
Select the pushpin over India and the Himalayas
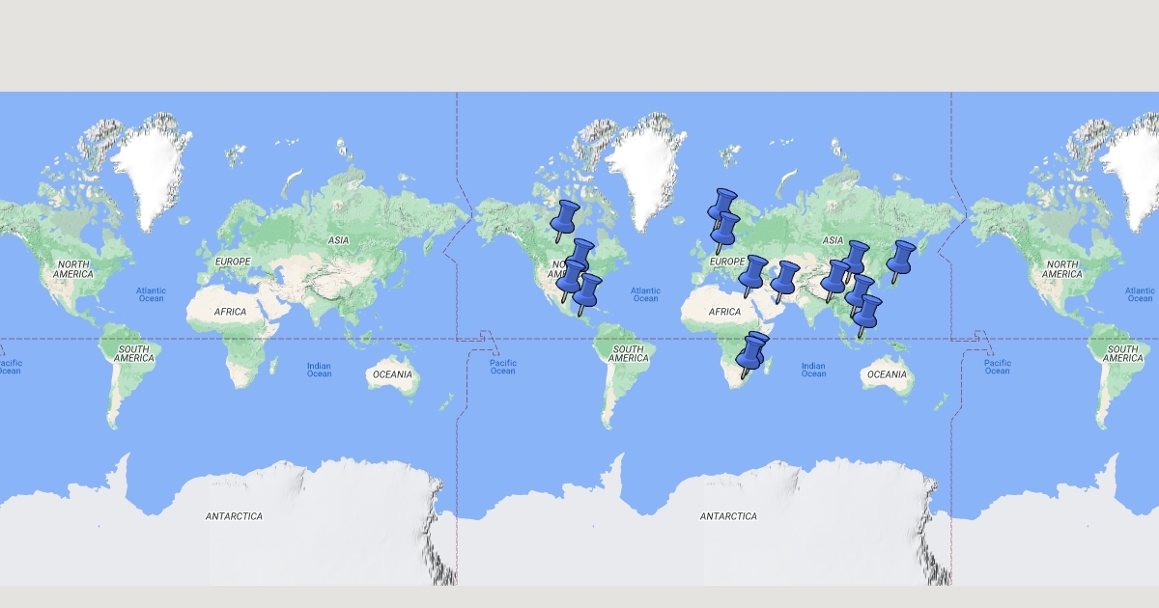point(834,281)
